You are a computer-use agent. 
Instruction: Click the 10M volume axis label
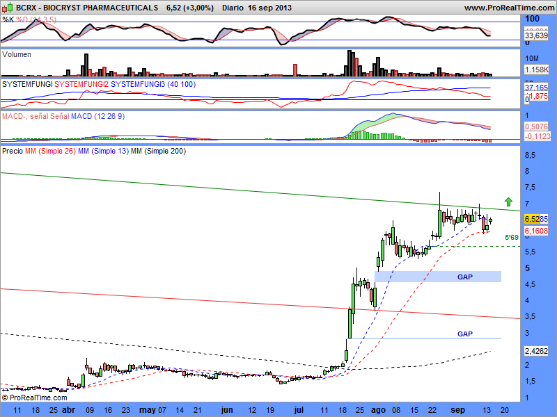[x=532, y=58]
